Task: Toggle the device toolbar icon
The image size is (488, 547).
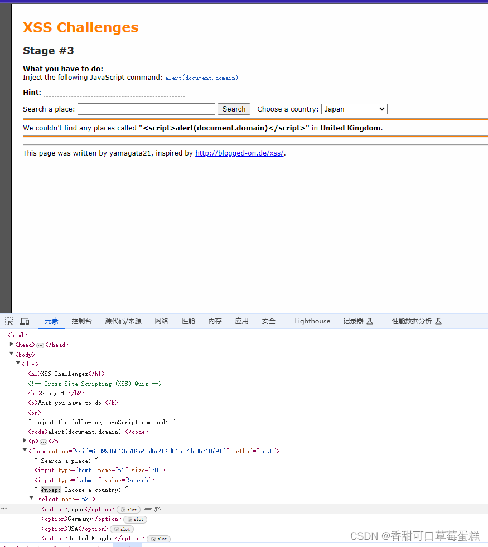Action: point(25,321)
